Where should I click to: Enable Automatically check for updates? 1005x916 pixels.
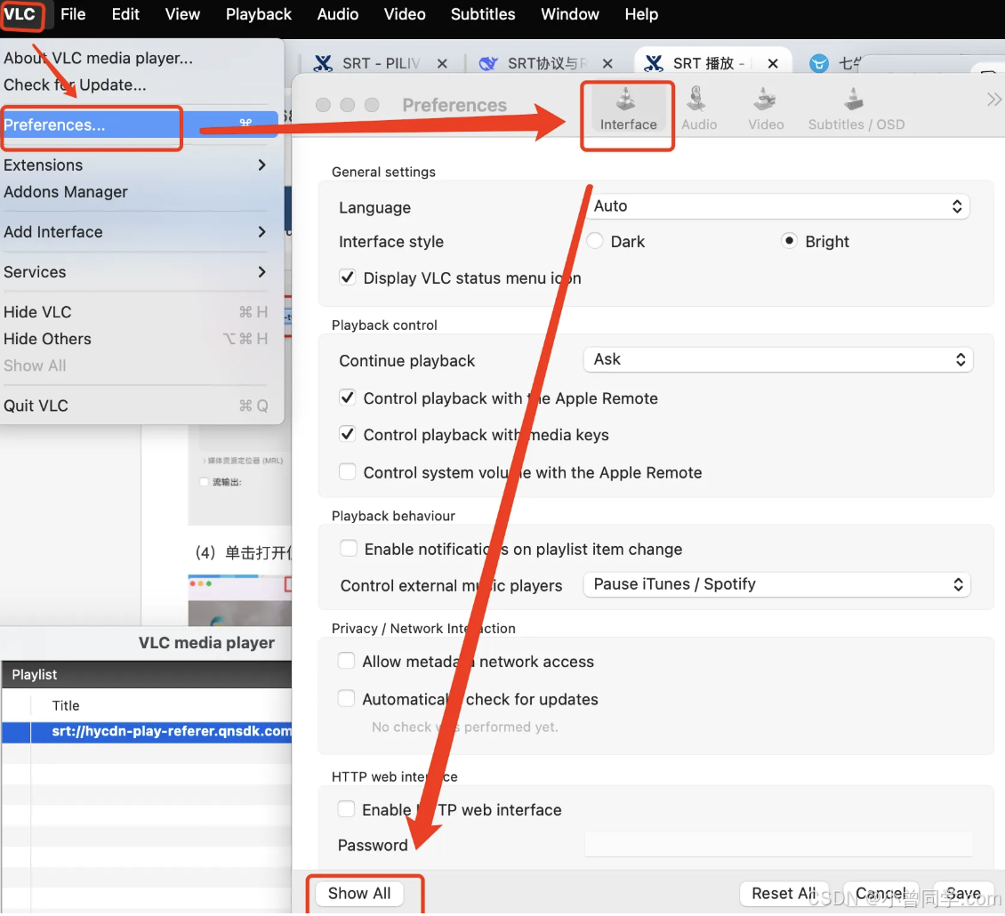point(346,699)
